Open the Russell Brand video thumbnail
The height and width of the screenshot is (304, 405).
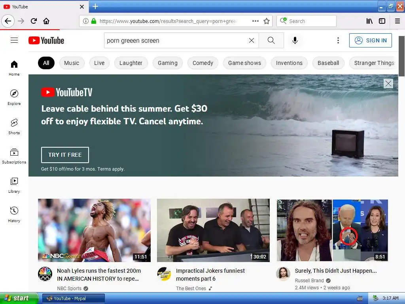pos(332,230)
